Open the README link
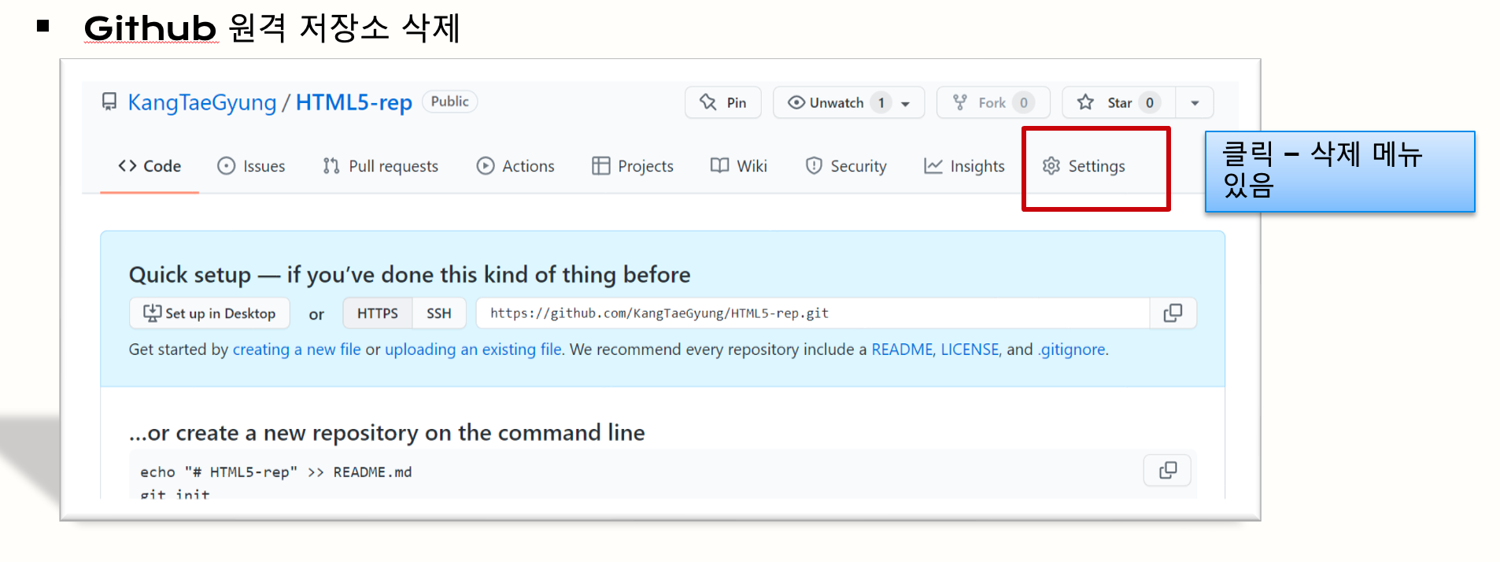This screenshot has height=562, width=1500. (901, 349)
